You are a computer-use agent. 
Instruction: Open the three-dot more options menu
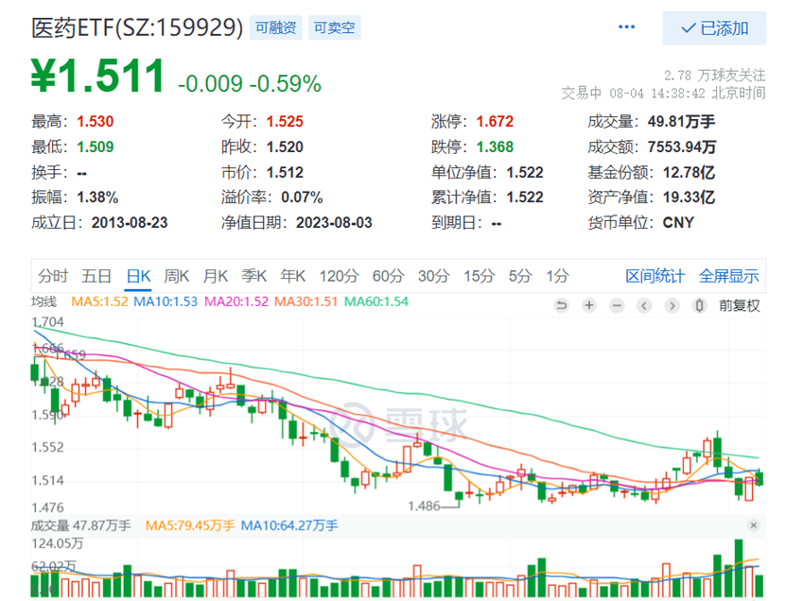(x=626, y=28)
